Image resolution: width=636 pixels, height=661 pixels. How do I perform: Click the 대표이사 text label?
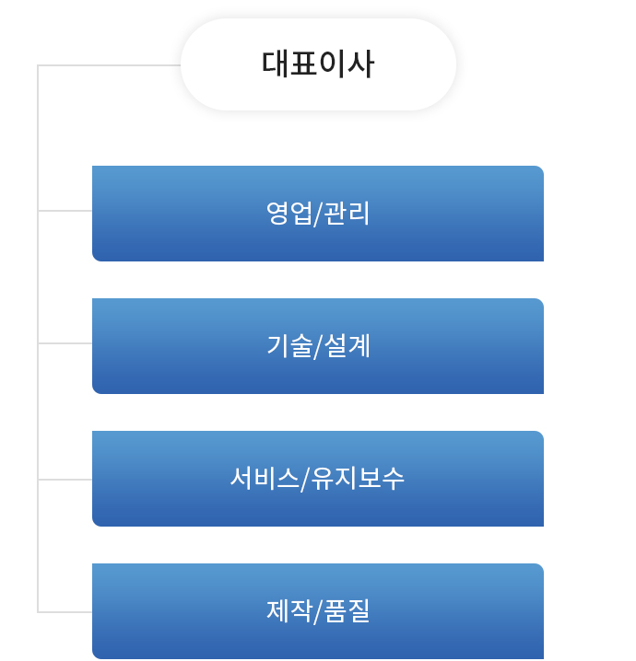(x=318, y=64)
